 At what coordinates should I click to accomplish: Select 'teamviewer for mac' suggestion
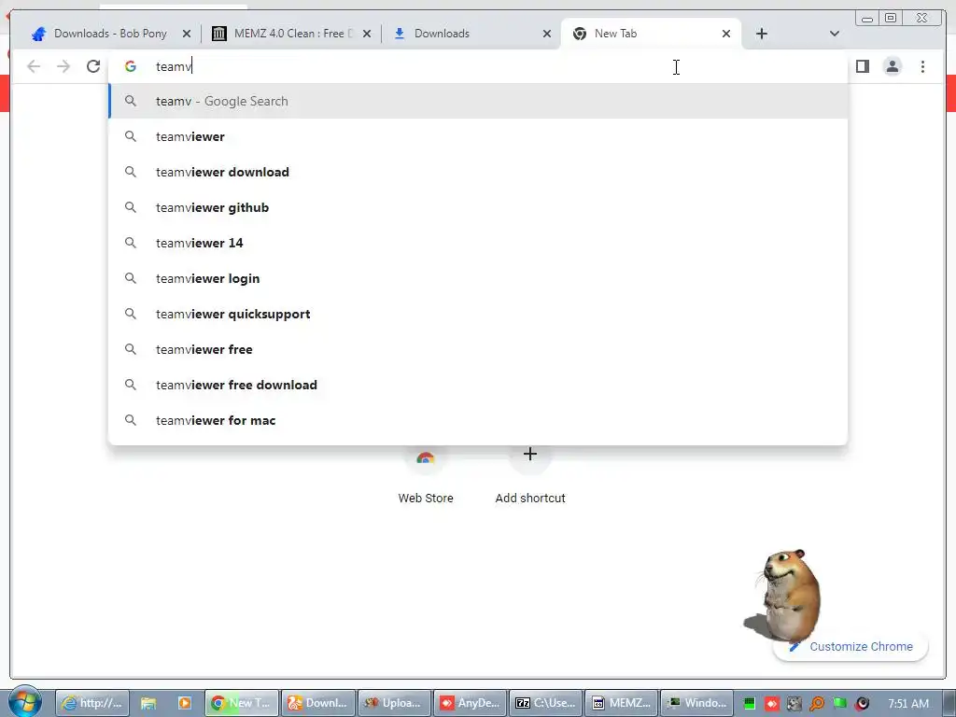(478, 420)
